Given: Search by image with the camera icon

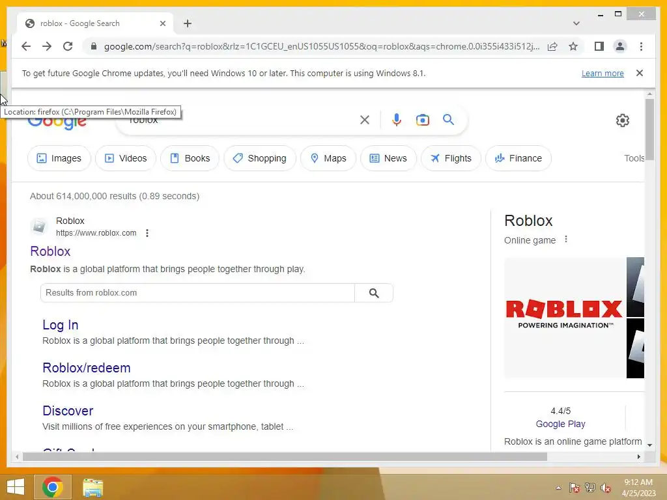Looking at the screenshot, I should point(422,120).
